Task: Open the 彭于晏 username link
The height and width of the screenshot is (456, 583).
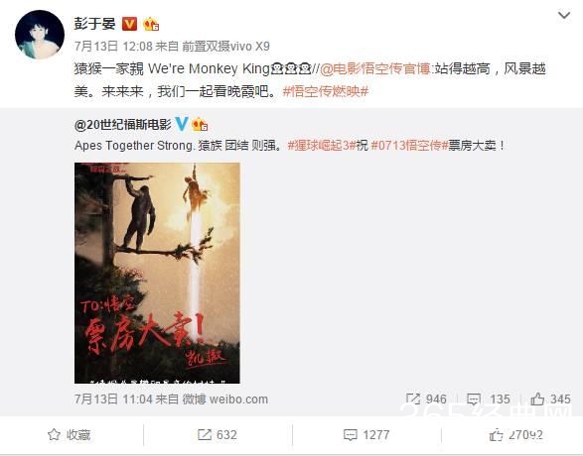Action: click(94, 24)
